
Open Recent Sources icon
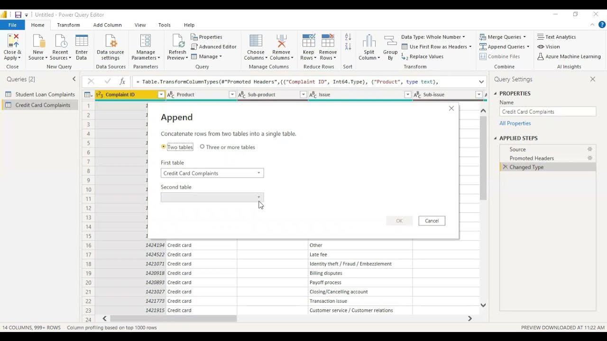tap(60, 41)
